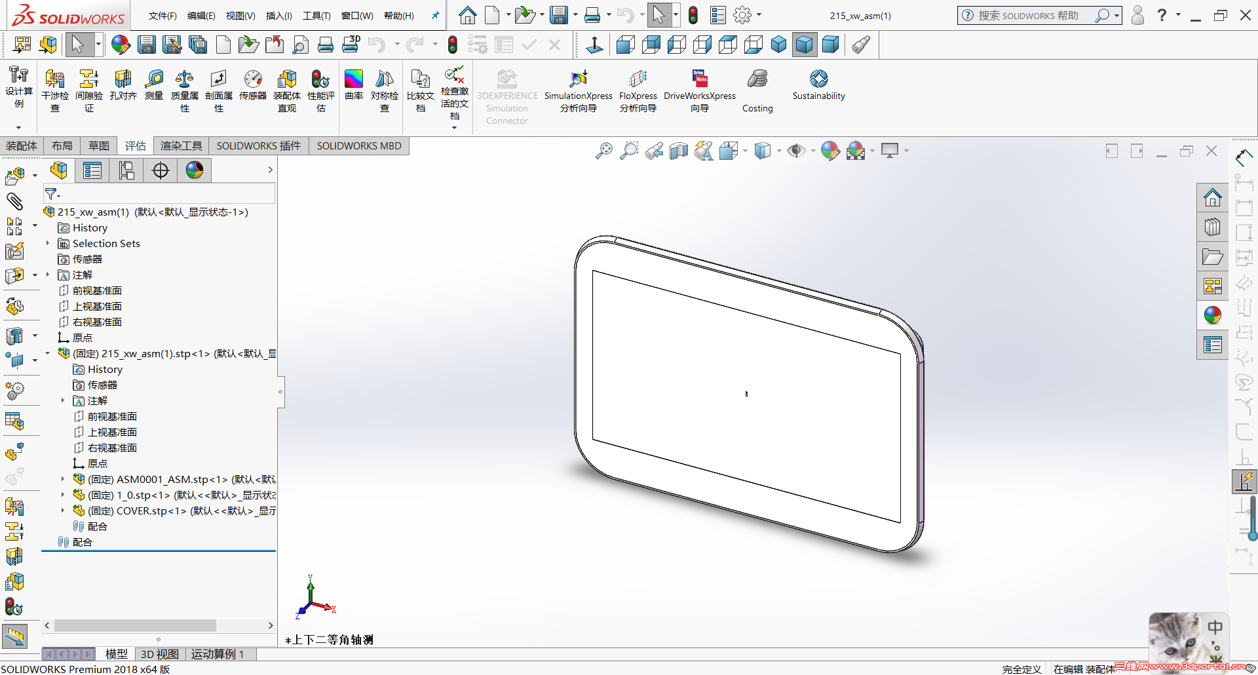Switch to the 装配体 tab
Viewport: 1258px width, 675px height.
(x=22, y=145)
